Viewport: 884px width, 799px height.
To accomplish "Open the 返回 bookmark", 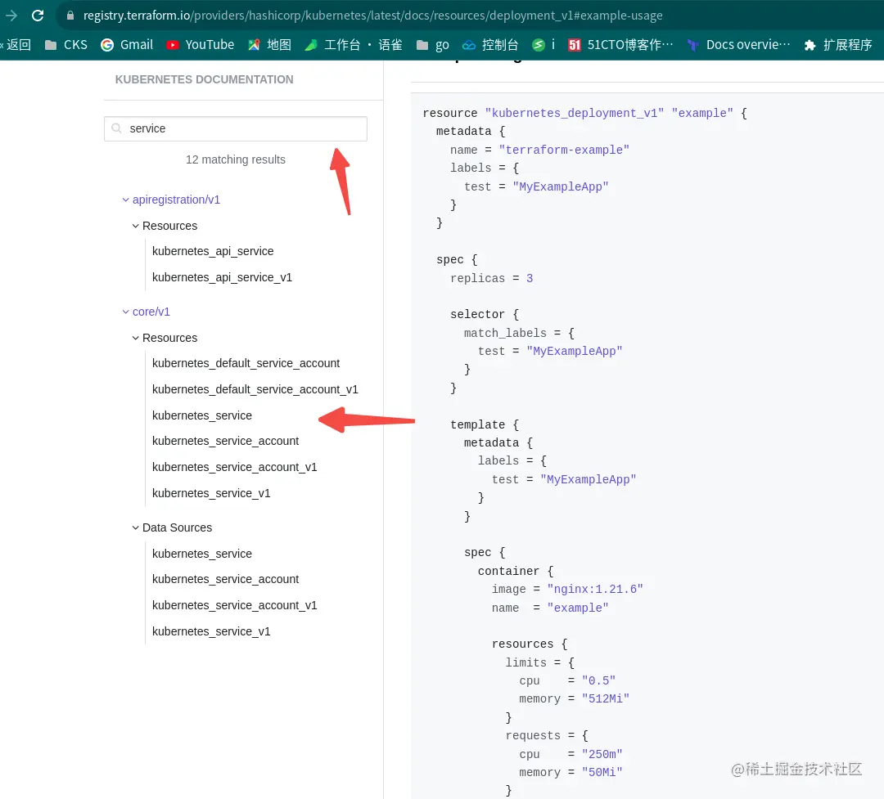I will pos(16,44).
